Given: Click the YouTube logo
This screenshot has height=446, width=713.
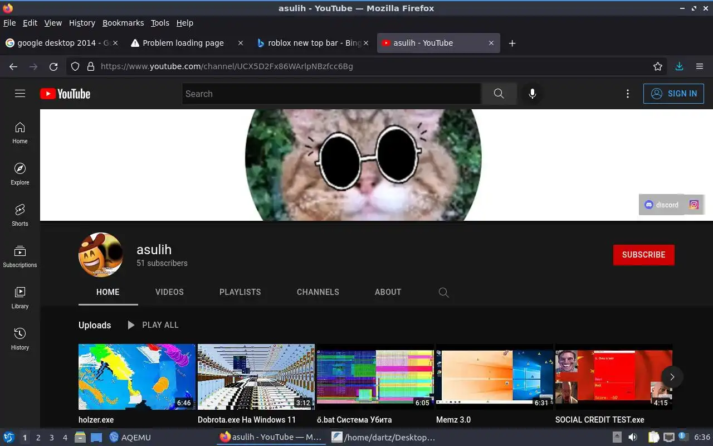Looking at the screenshot, I should [x=65, y=94].
